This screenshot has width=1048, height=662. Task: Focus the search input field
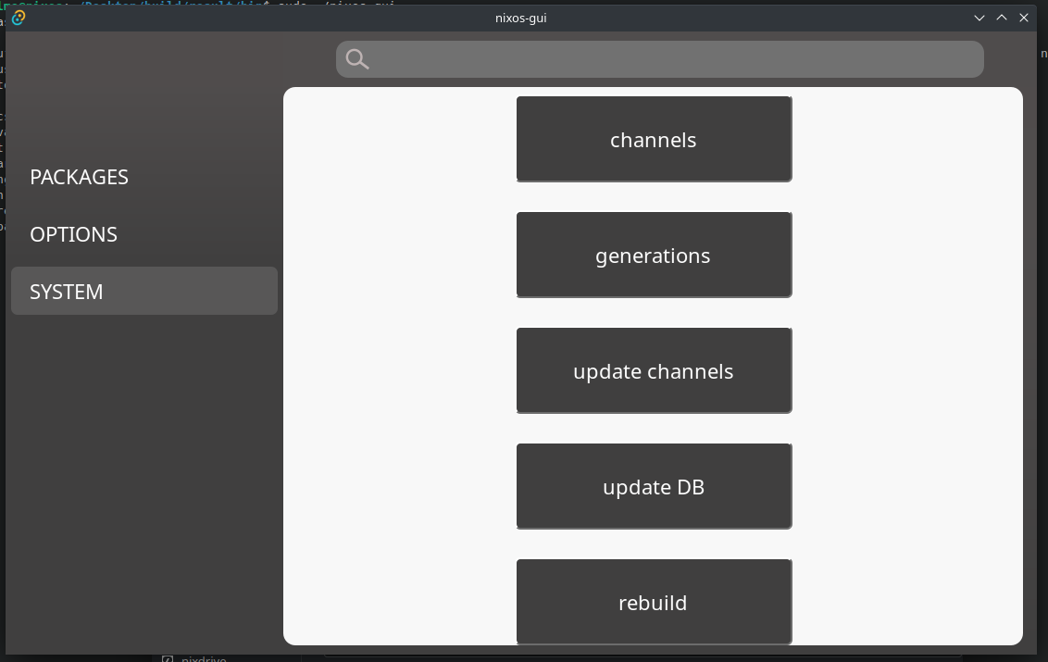660,59
